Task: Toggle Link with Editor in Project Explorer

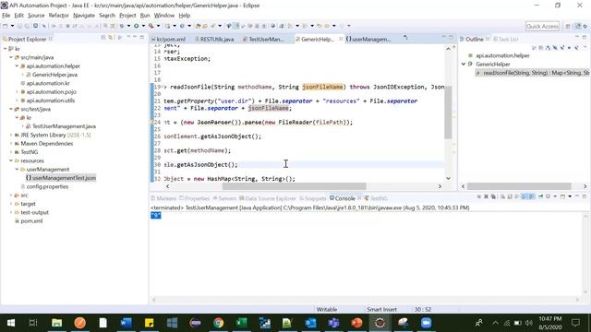Action: pyautogui.click(x=111, y=38)
